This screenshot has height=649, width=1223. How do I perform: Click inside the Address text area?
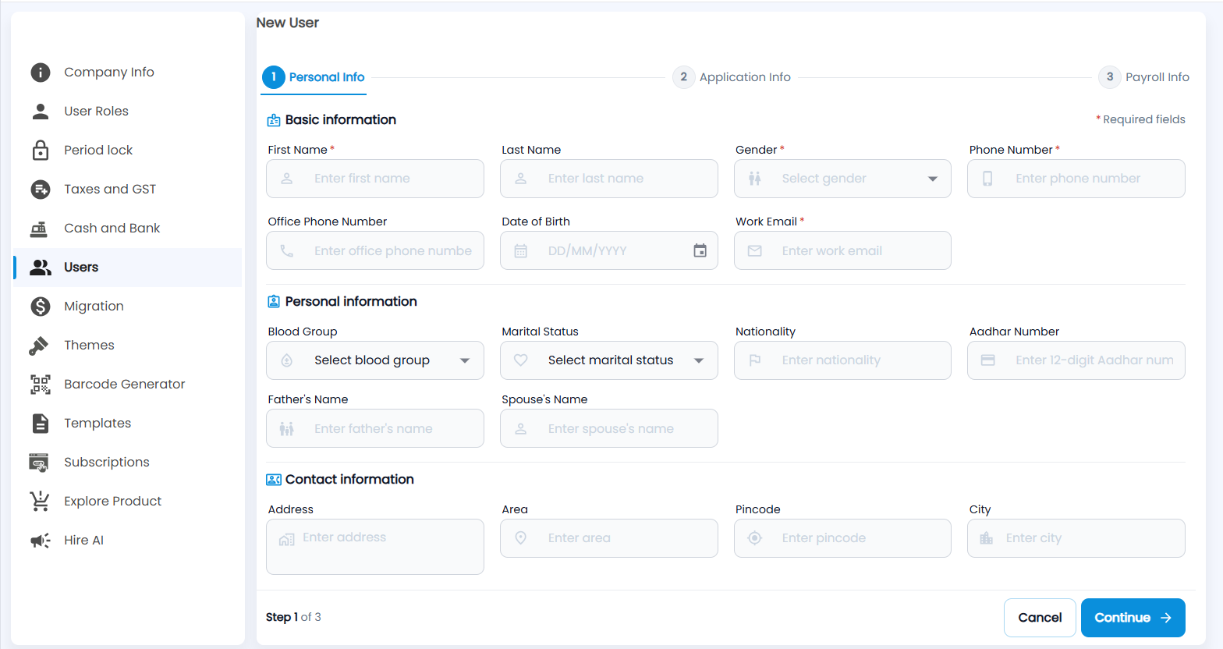pyautogui.click(x=375, y=547)
